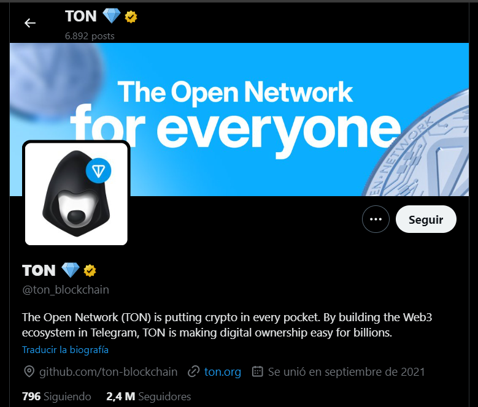
Task: Follow the account with the Seguir button
Action: [426, 219]
